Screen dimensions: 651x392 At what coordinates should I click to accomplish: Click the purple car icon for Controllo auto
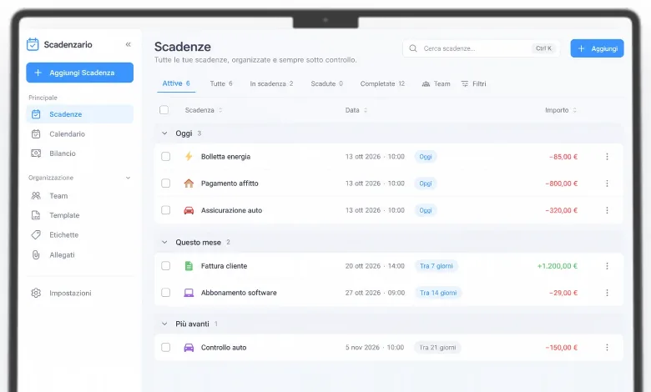tap(189, 348)
